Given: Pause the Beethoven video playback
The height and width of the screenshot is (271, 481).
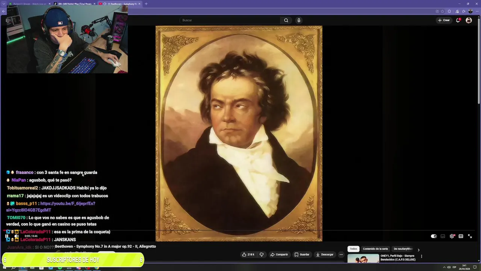Looking at the screenshot, I should [6, 236].
